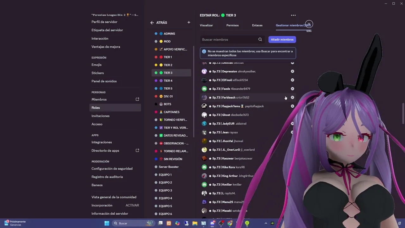Open the Próximamente Ganancias widget
This screenshot has height=228, width=405.
pyautogui.click(x=15, y=223)
